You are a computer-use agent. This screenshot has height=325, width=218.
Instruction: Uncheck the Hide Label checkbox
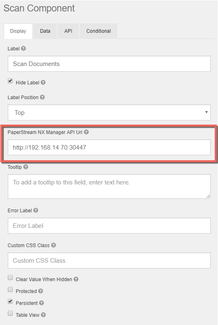10,81
